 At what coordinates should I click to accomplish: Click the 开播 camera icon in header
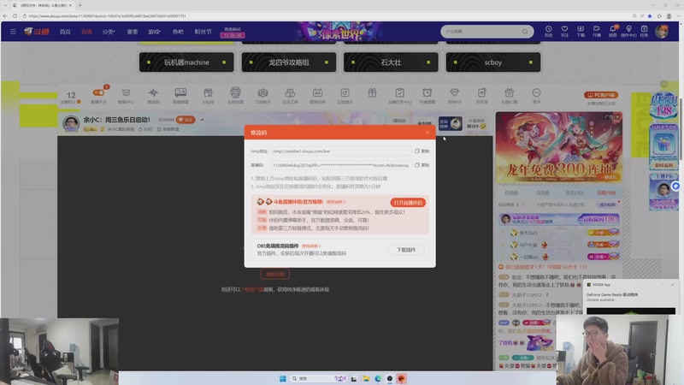596,31
